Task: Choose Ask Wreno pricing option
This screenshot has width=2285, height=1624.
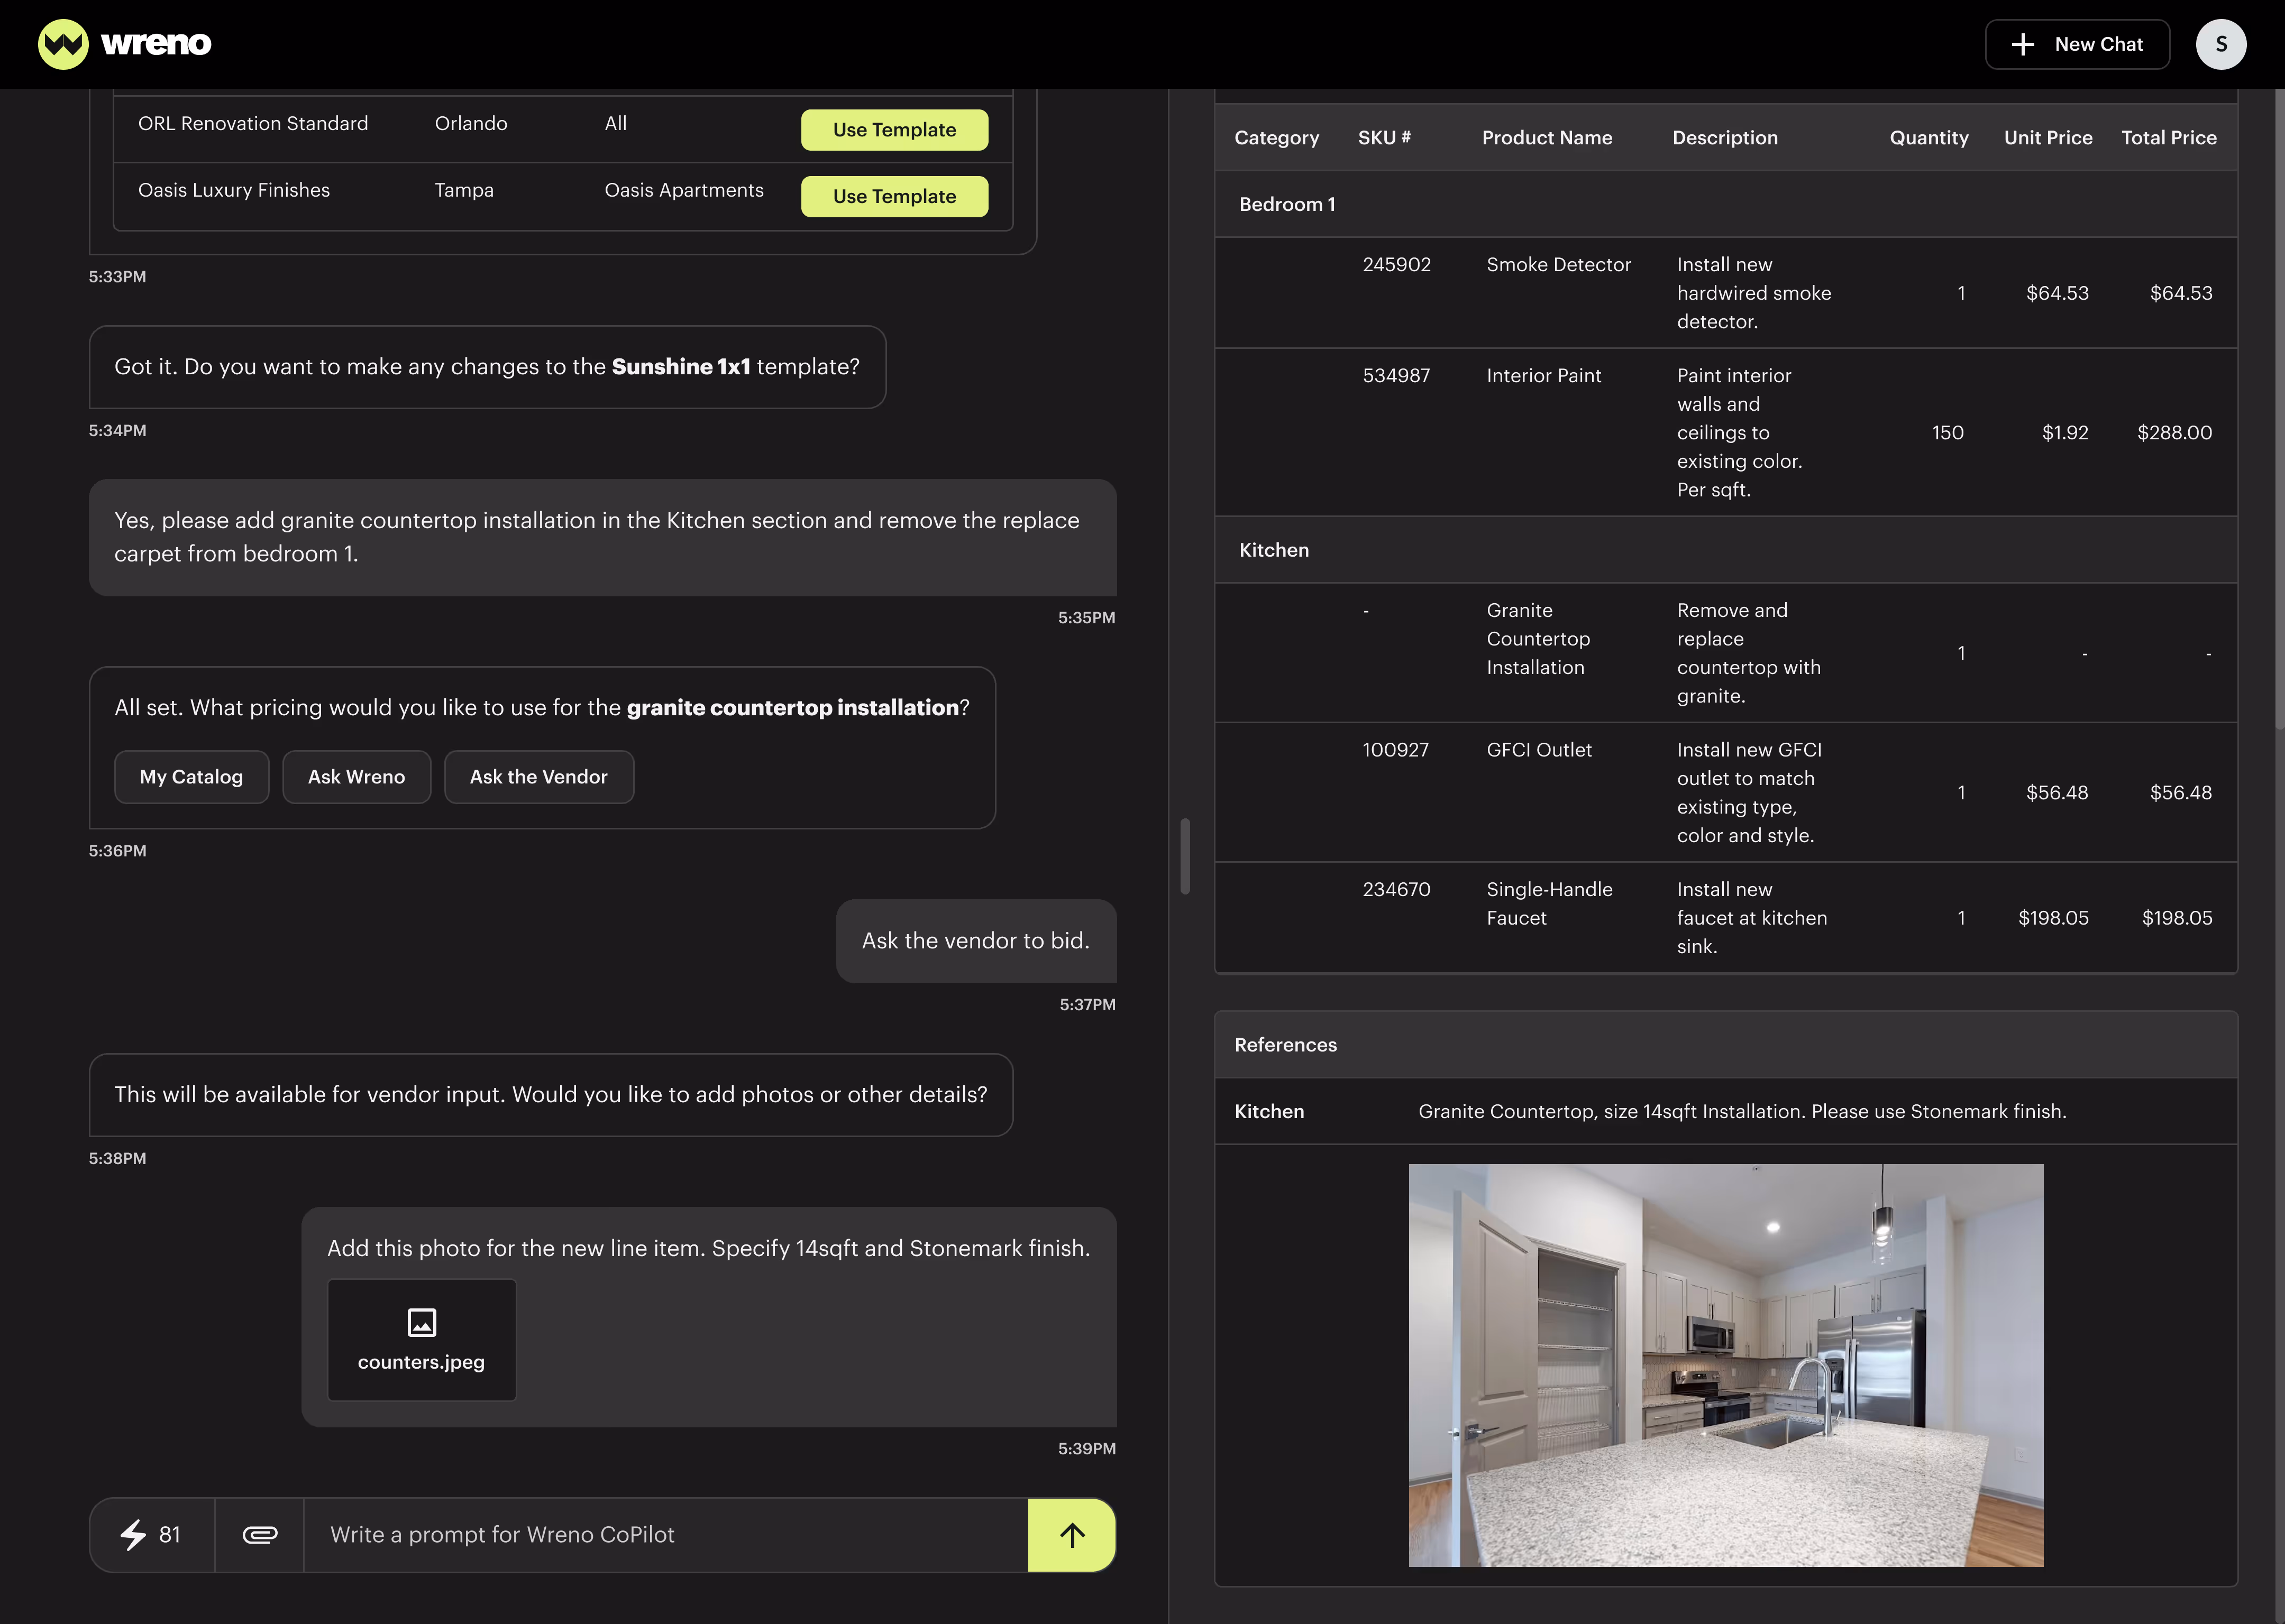Action: pyautogui.click(x=356, y=776)
